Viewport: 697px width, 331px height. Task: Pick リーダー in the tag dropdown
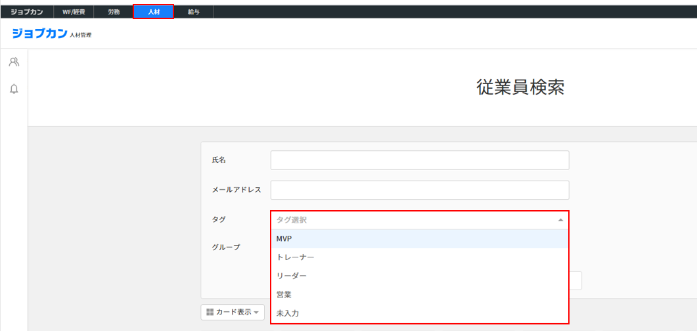pyautogui.click(x=419, y=276)
